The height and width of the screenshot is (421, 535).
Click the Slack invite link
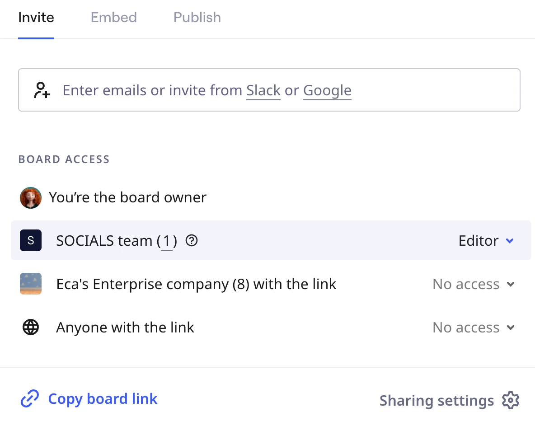point(263,91)
